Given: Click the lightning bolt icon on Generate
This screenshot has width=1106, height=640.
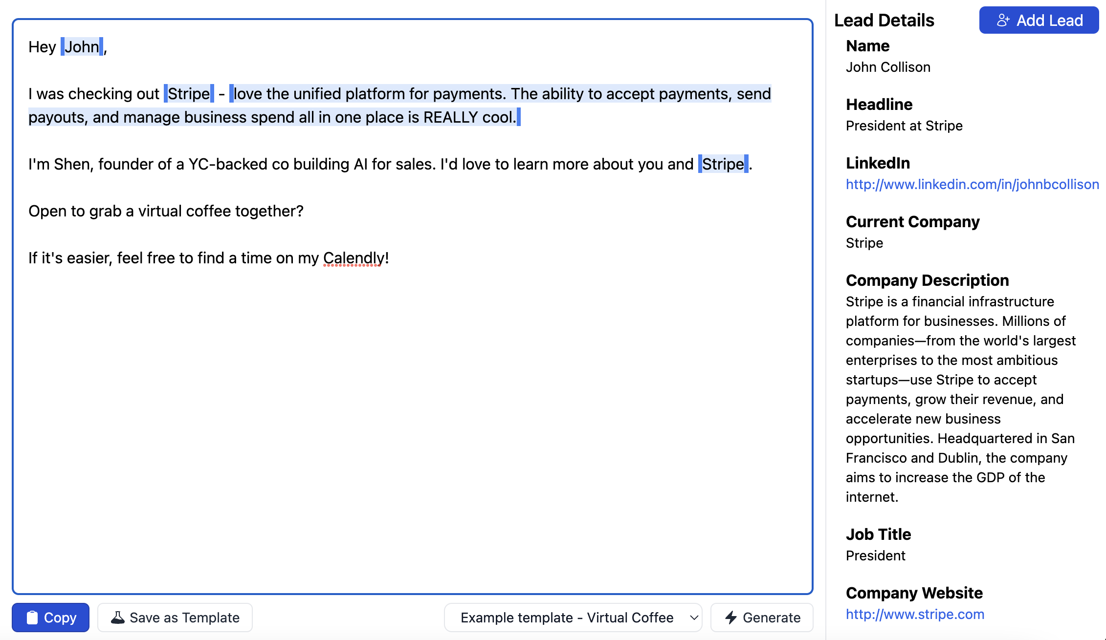Looking at the screenshot, I should 731,618.
